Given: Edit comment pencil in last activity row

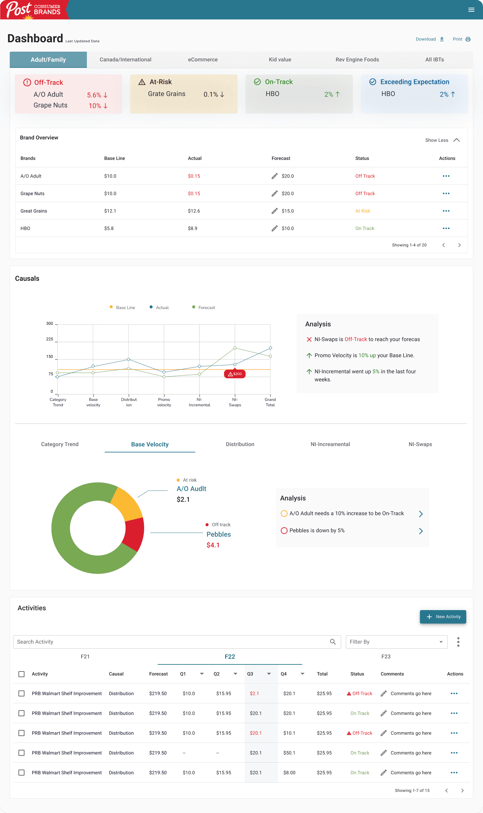Looking at the screenshot, I should 384,772.
